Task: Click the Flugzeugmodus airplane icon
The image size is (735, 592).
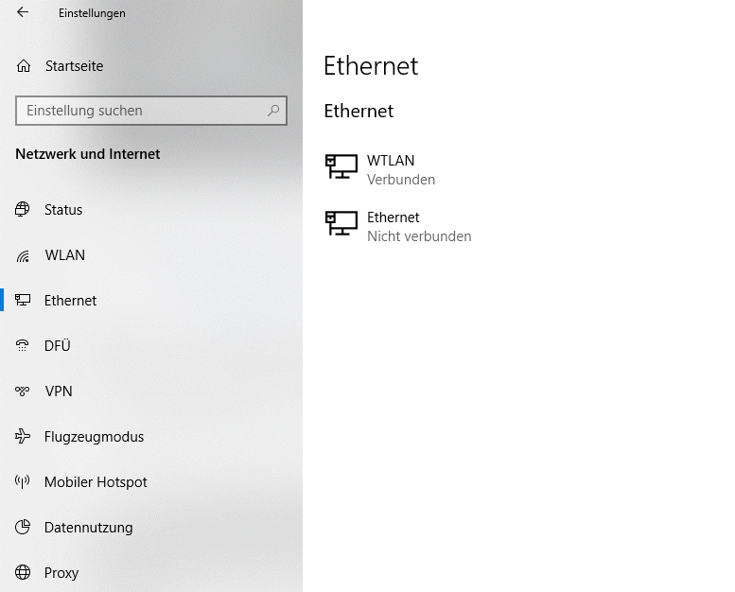Action: [23, 437]
